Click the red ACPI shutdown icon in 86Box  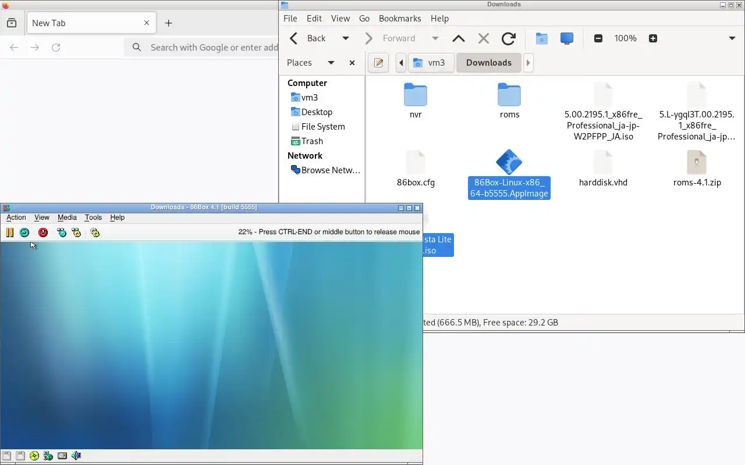pyautogui.click(x=43, y=233)
